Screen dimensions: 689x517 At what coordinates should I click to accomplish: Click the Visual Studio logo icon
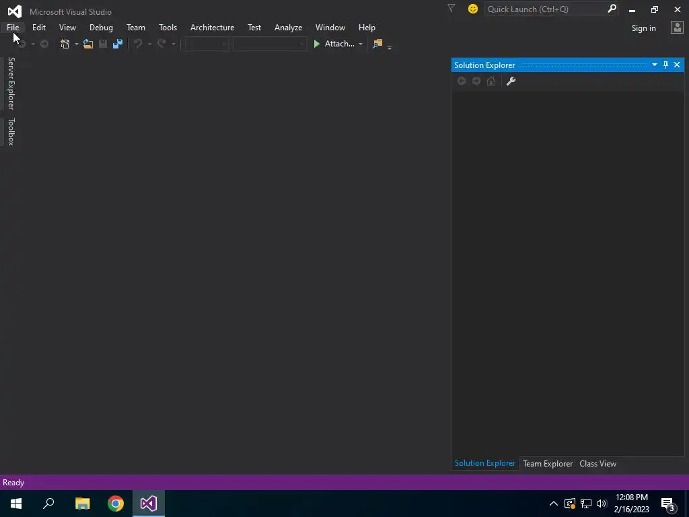tap(15, 11)
